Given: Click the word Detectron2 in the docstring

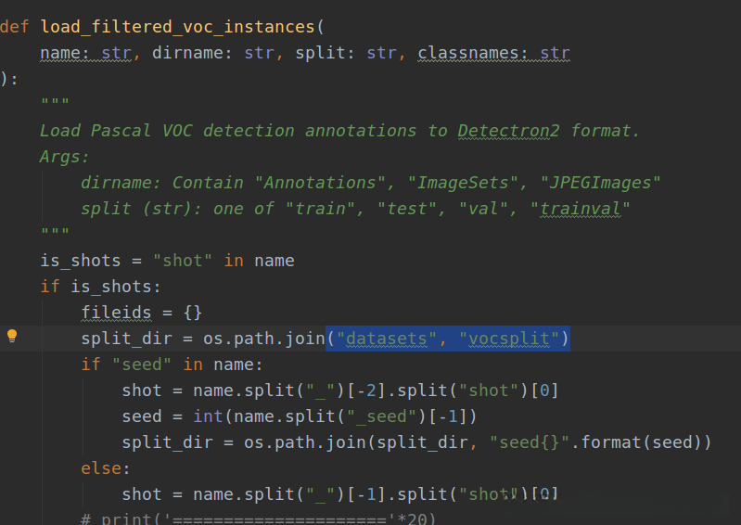Looking at the screenshot, I should click(508, 130).
